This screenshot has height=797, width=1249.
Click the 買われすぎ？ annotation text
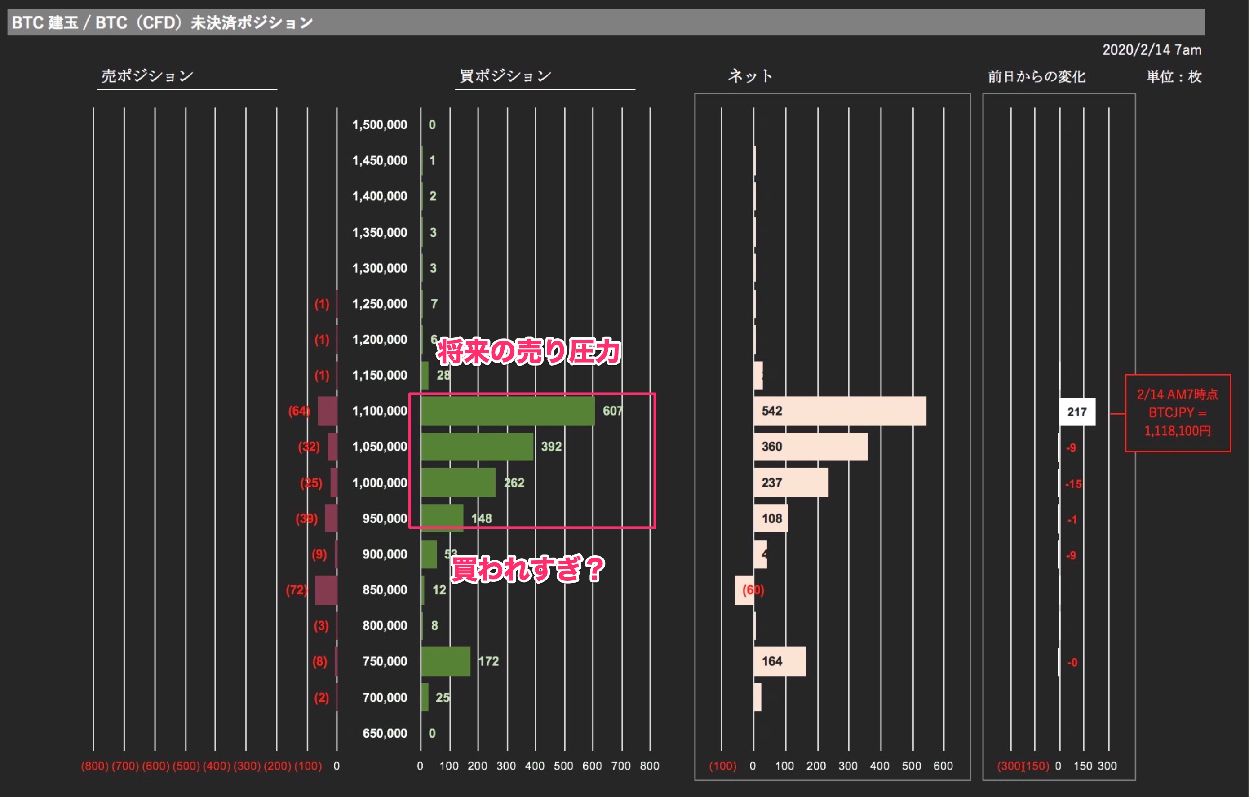click(x=528, y=569)
